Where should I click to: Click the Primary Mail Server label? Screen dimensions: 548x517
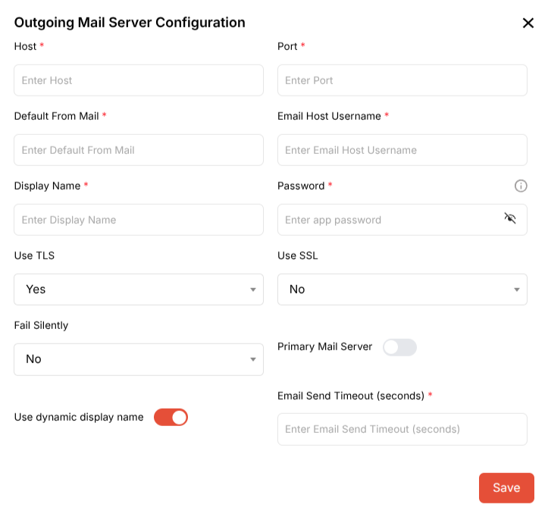click(x=325, y=346)
